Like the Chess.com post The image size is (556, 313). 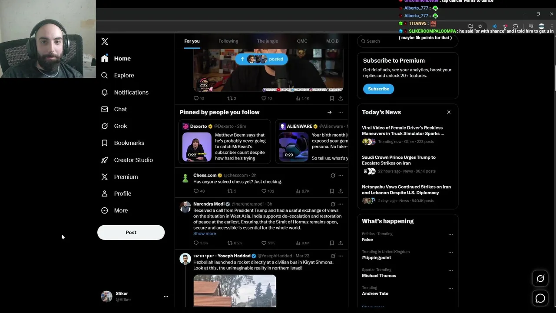[x=268, y=191]
